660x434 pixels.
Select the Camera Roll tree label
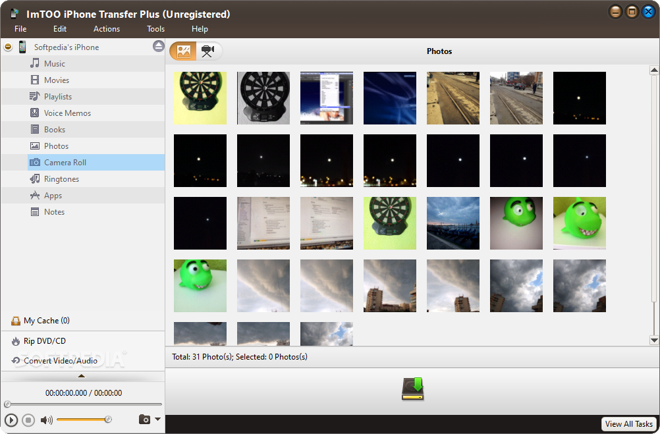click(x=65, y=163)
